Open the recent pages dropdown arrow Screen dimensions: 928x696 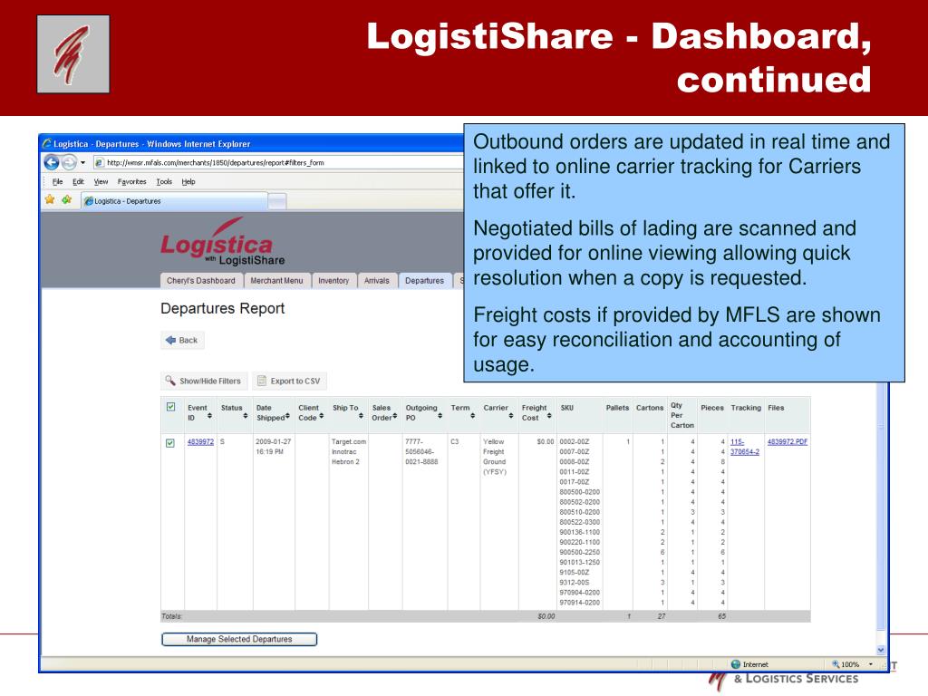82,162
